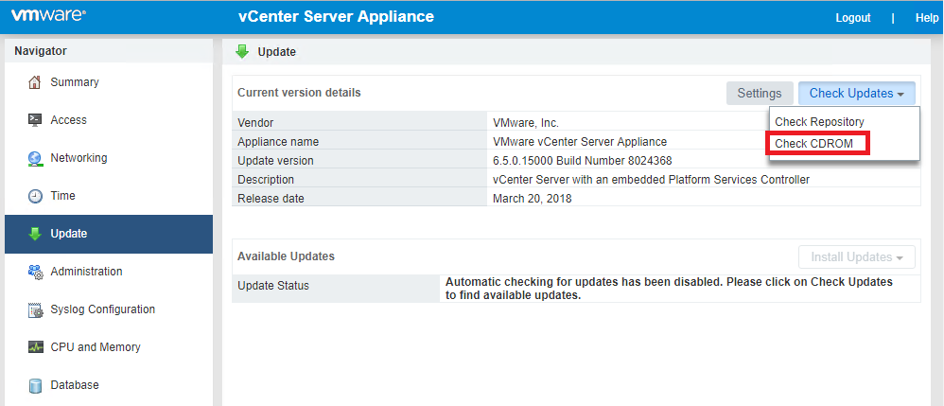The height and width of the screenshot is (406, 944).
Task: Select Update in the Navigator
Action: coord(109,234)
